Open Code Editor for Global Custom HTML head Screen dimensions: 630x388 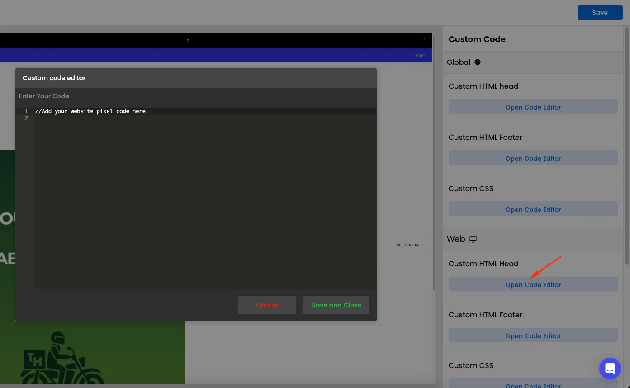click(533, 107)
